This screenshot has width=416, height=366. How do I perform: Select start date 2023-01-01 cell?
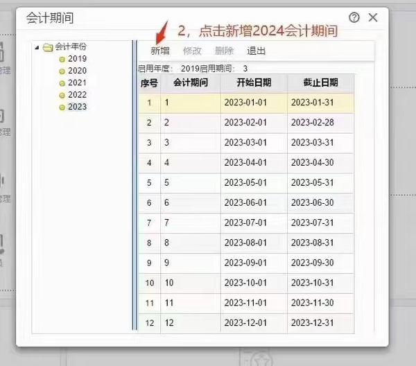click(x=254, y=103)
